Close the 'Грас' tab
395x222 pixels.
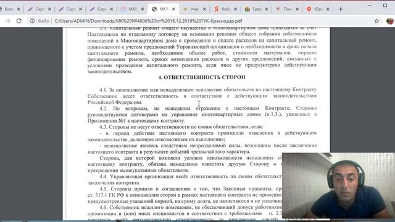tap(266, 9)
